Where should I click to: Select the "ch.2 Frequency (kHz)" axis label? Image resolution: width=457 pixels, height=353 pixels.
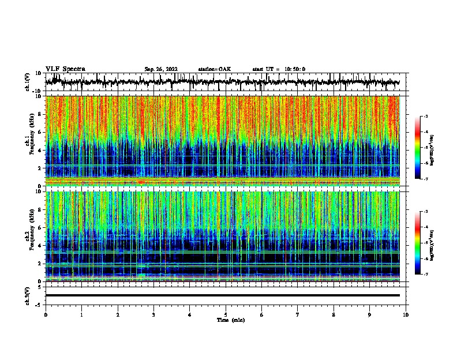coord(29,230)
